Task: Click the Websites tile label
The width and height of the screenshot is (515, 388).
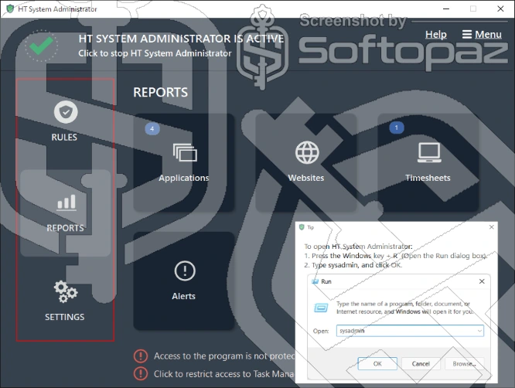Action: click(x=306, y=178)
